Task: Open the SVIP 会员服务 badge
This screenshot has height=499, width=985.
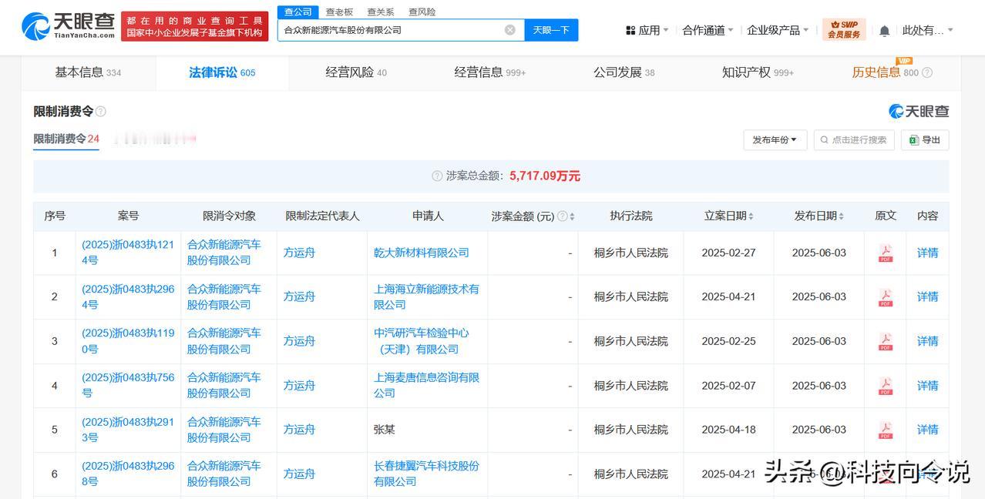Action: click(844, 30)
